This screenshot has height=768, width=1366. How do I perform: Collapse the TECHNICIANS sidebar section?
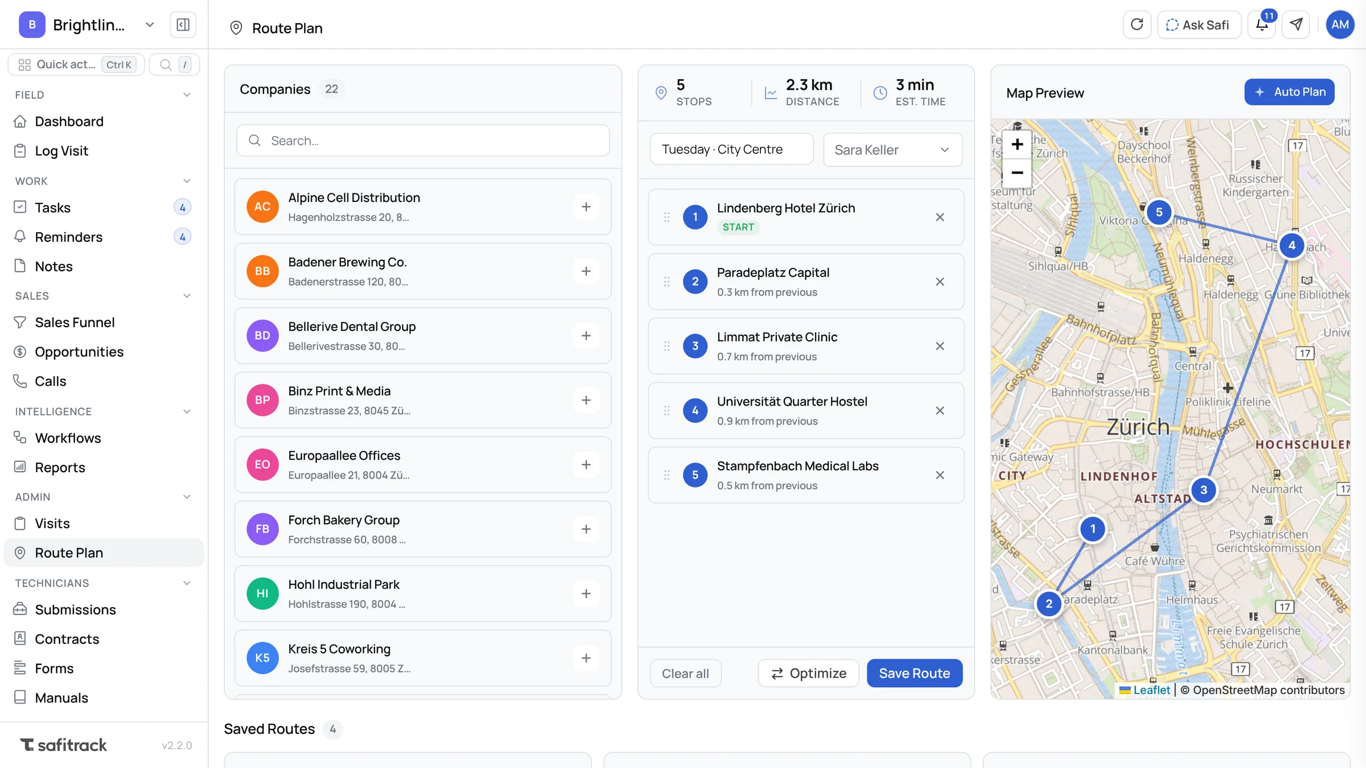click(187, 583)
